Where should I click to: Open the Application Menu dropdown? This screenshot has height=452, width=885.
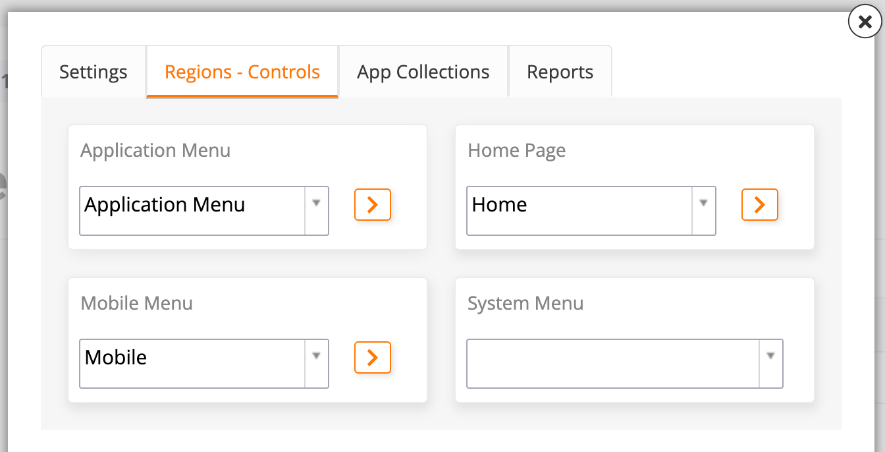pyautogui.click(x=315, y=211)
